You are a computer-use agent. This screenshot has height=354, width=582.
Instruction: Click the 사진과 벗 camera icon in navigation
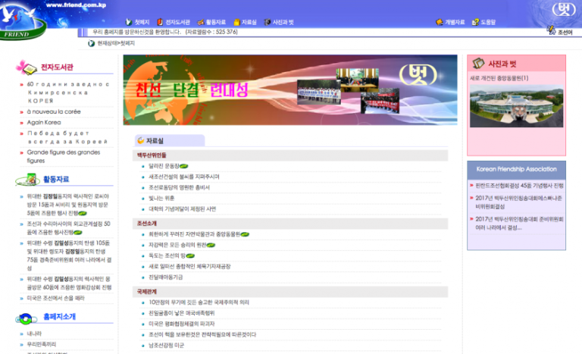coord(267,22)
